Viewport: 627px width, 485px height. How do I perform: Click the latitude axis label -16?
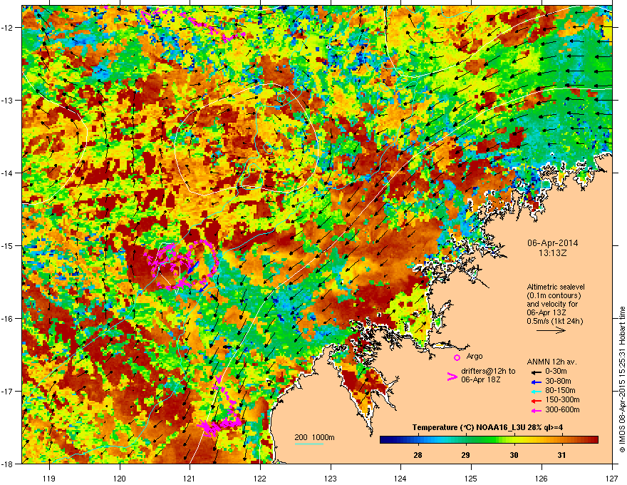[7, 318]
